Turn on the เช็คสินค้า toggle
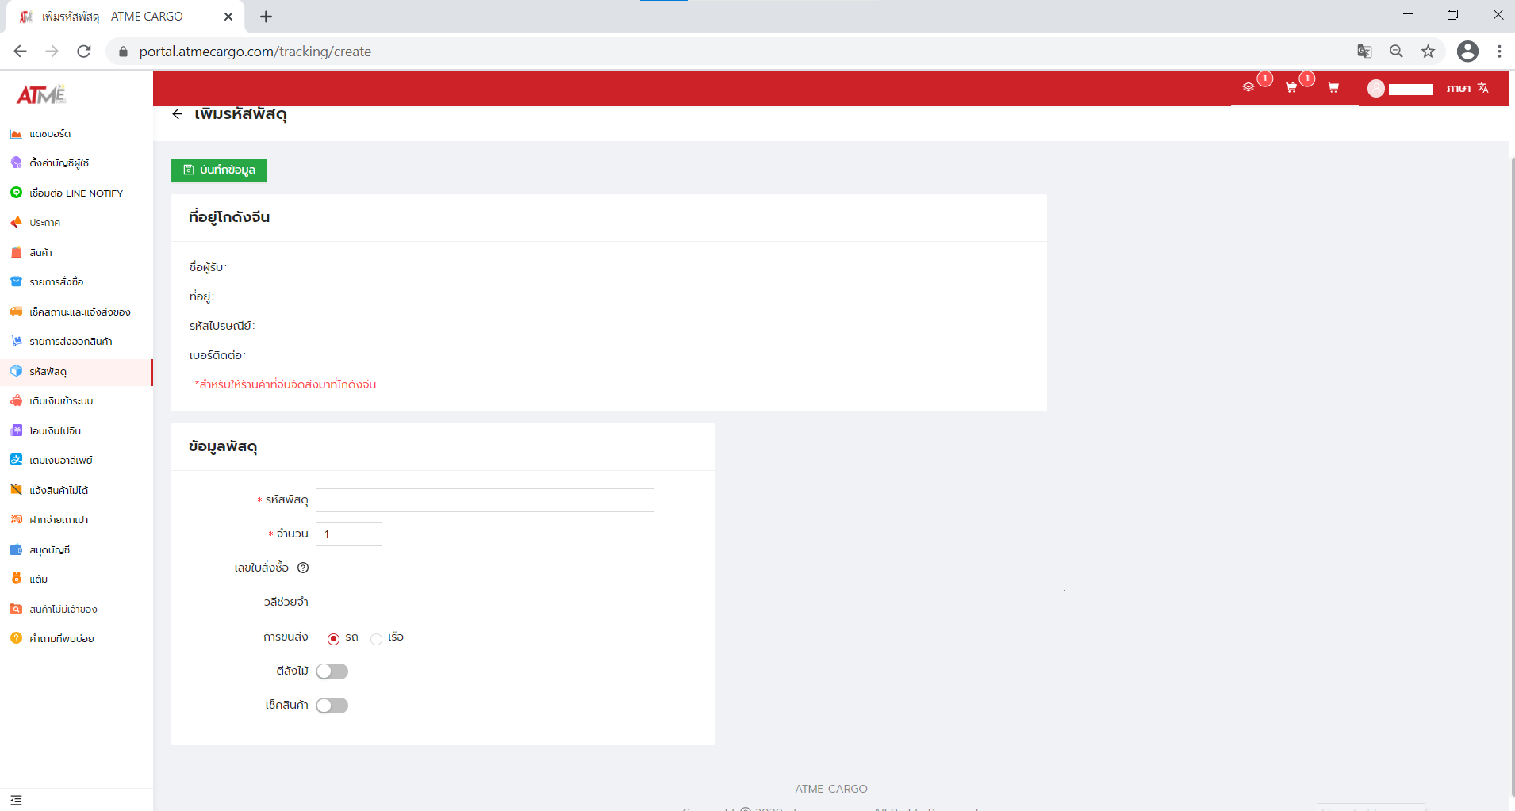The height and width of the screenshot is (811, 1515). click(332, 706)
